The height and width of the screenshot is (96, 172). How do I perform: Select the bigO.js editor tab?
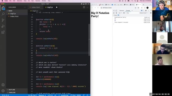coord(50,7)
